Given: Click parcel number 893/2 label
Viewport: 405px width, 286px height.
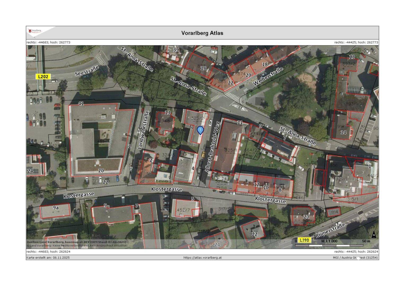Looking at the screenshot, I should [349, 64].
